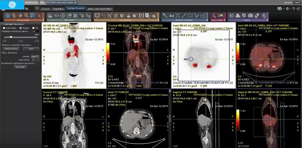Screen dimensions: 302x148
Task: Click the highlight threshold slider handle
Action: pyautogui.click(x=11, y=37)
